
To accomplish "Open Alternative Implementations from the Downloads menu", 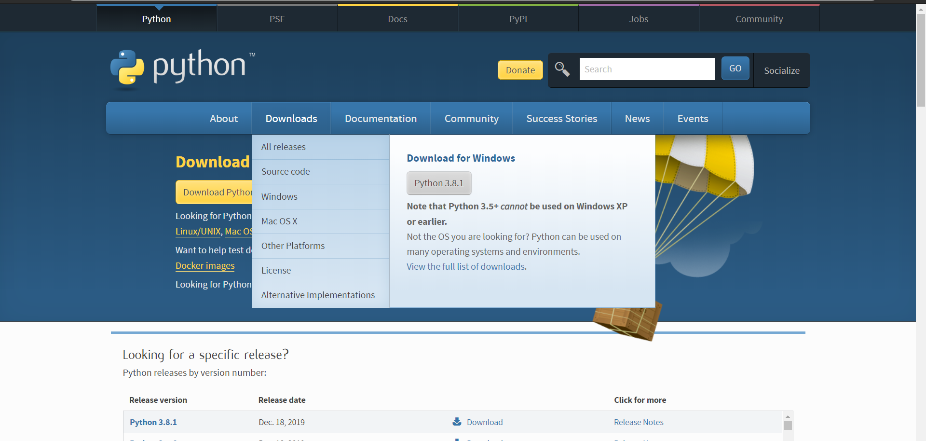I will tap(318, 295).
